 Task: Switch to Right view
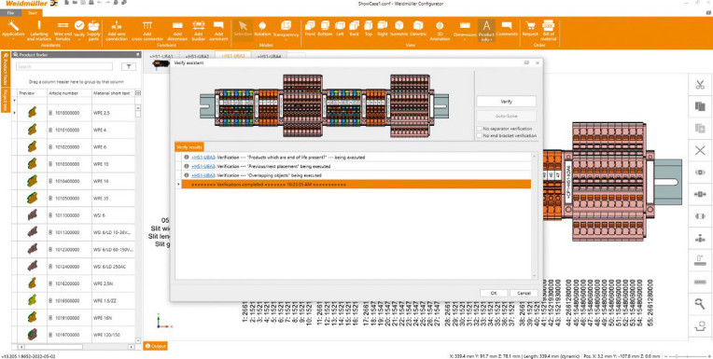coord(383,28)
